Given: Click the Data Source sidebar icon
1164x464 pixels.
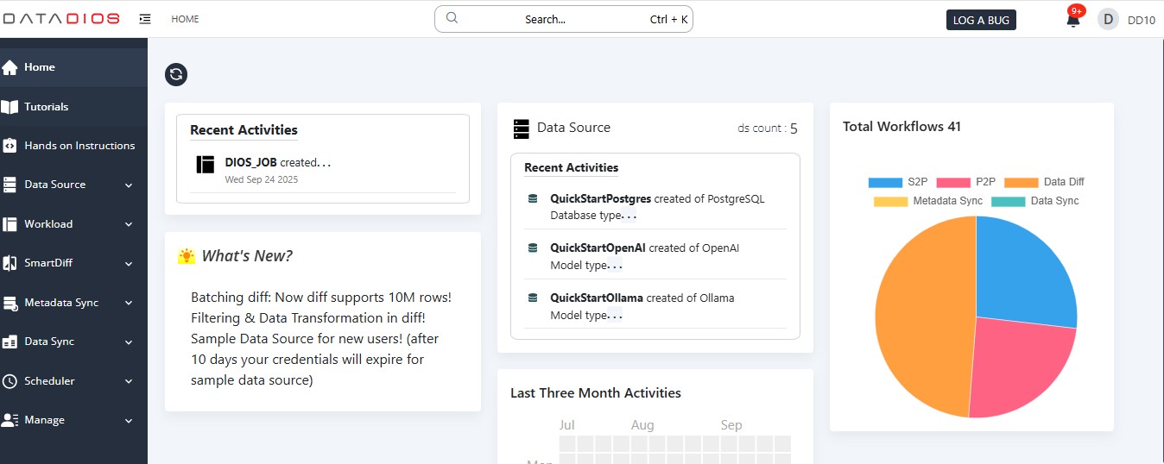Looking at the screenshot, I should 10,185.
